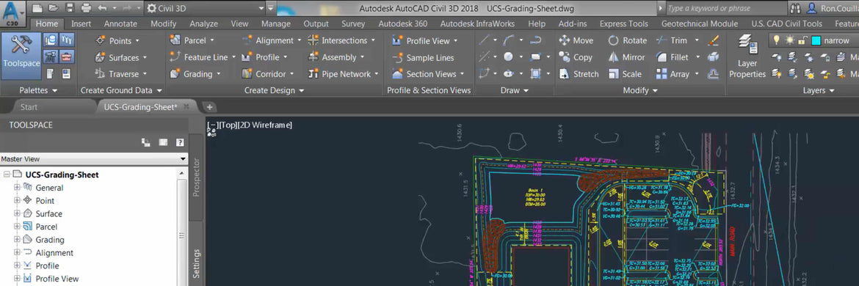Click the Erase tool icon
The image size is (859, 286).
point(714,40)
